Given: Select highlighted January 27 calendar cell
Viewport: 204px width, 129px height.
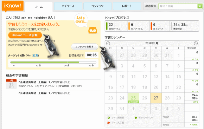Looking at the screenshot, I should click(156, 98).
